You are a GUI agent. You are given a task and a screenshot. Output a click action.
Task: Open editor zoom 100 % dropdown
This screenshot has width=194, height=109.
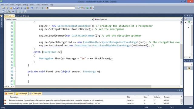tap(12, 86)
